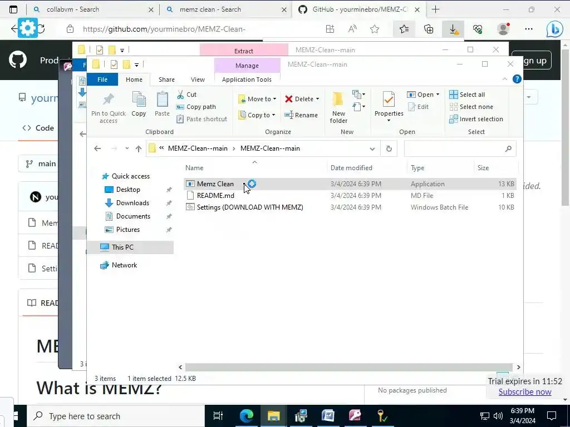Open recent locations dropdown arrow
The width and height of the screenshot is (570, 427).
(x=127, y=148)
